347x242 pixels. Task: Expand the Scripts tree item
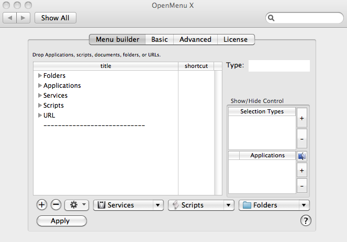point(40,106)
